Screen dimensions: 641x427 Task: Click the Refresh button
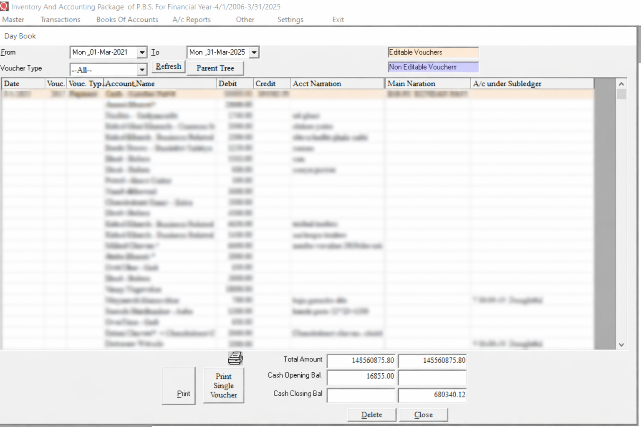click(x=169, y=67)
